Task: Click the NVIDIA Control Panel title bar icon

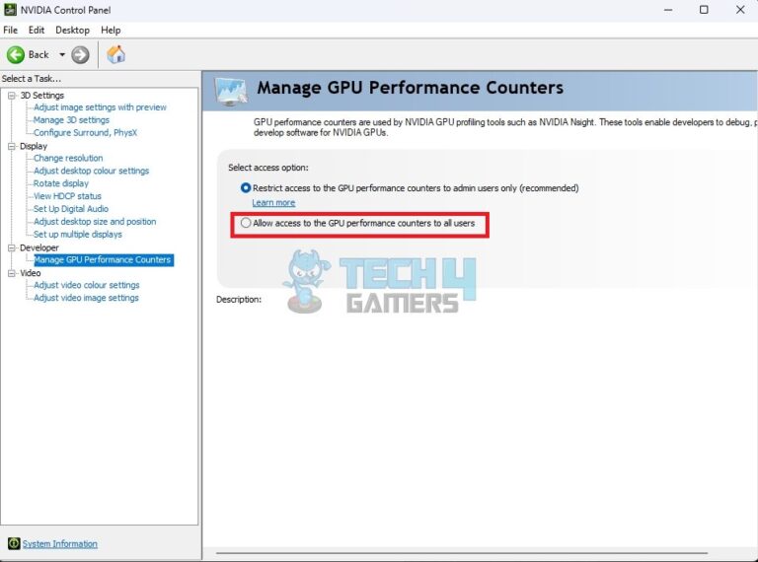Action: (x=10, y=10)
